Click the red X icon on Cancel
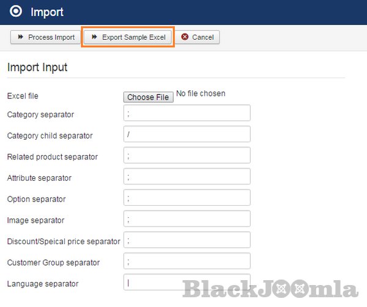Viewport: 367px width, 307px height. pyautogui.click(x=185, y=37)
